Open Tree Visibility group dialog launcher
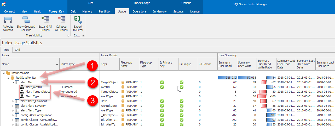Image resolution: width=335 pixels, height=126 pixels. coord(68,35)
